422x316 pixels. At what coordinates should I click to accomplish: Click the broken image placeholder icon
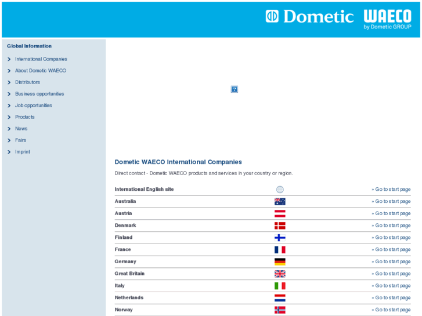[x=235, y=89]
